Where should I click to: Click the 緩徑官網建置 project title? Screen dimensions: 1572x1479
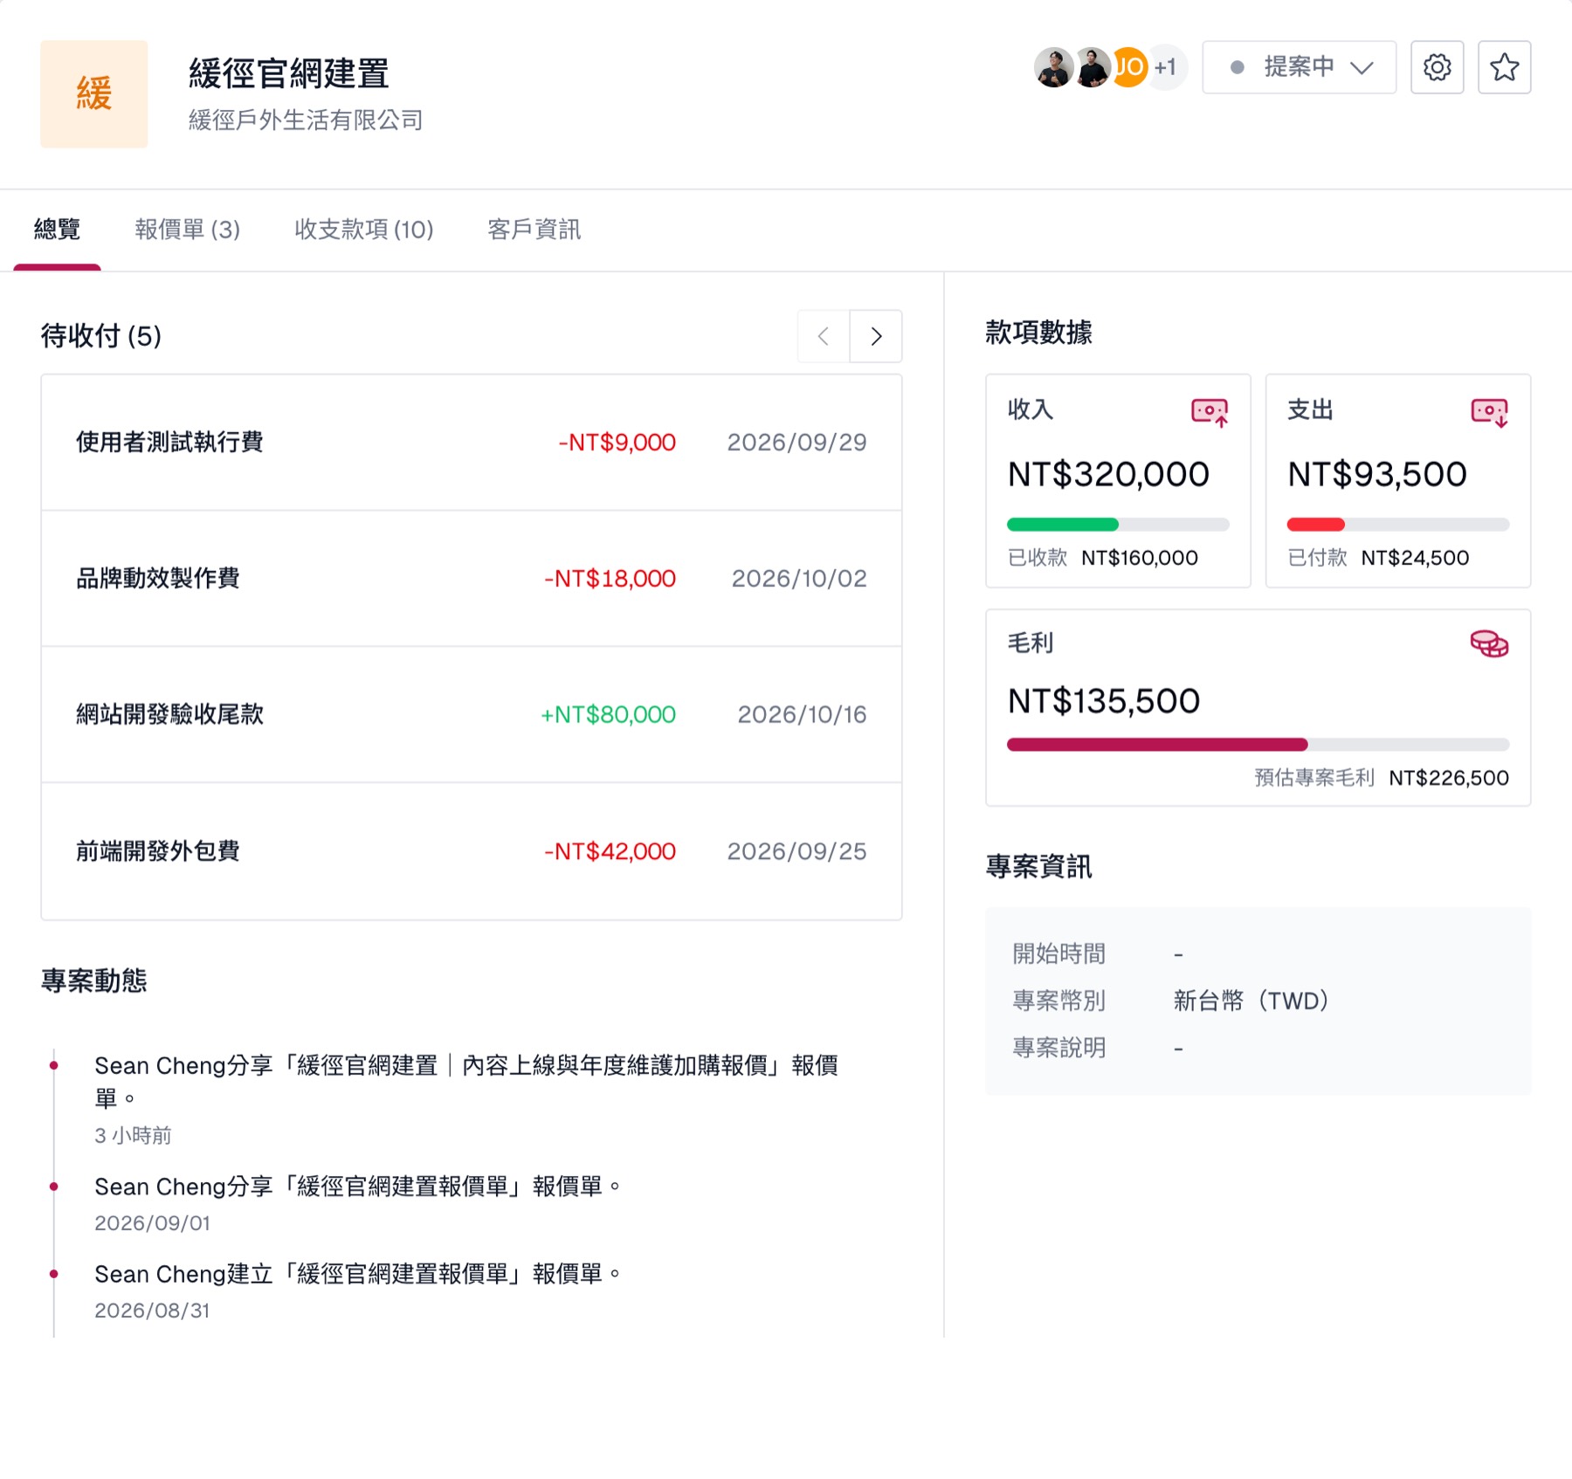click(x=289, y=73)
